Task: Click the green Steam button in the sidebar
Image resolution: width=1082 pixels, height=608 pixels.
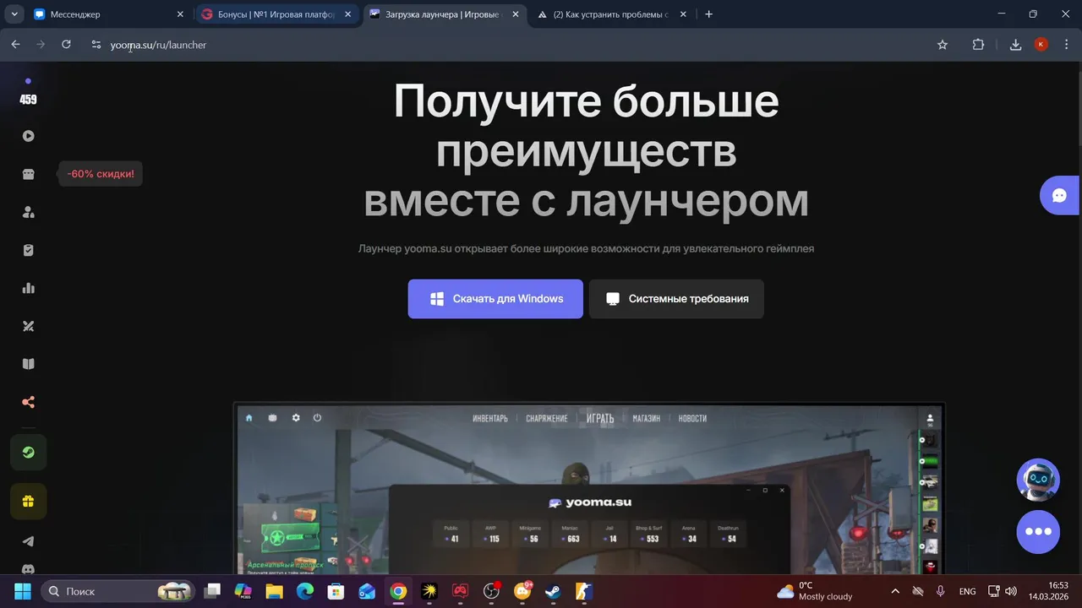Action: pos(28,452)
